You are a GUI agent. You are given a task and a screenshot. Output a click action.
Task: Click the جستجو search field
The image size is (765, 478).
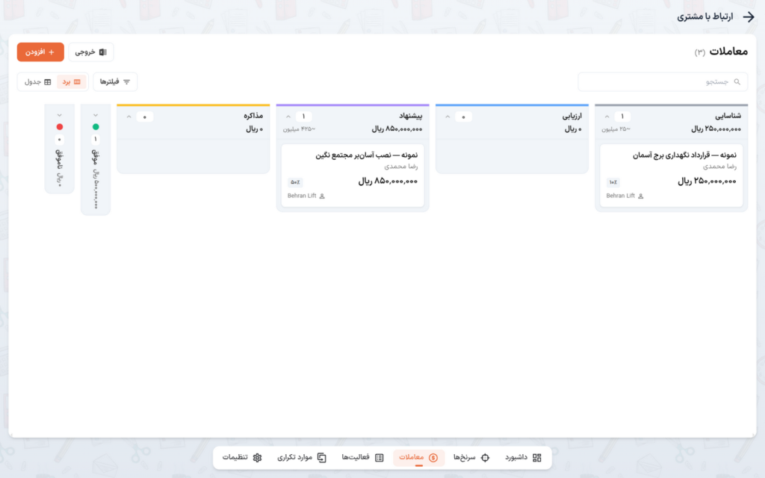(663, 82)
